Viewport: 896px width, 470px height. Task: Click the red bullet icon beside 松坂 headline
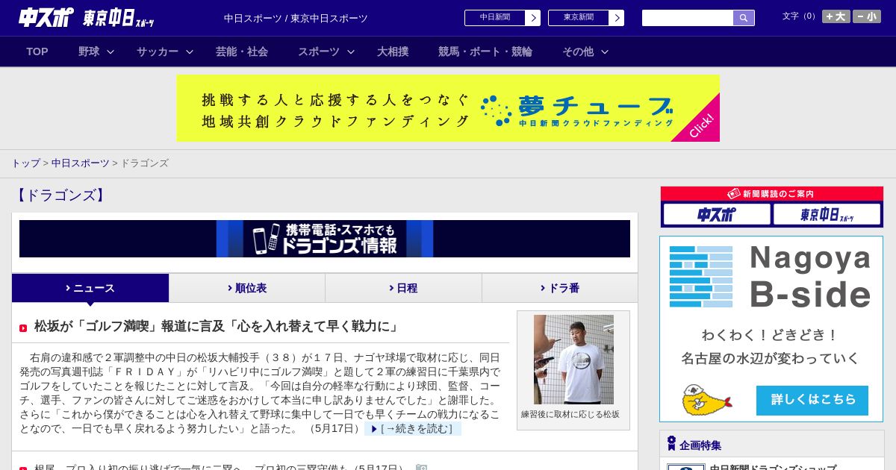tap(23, 328)
